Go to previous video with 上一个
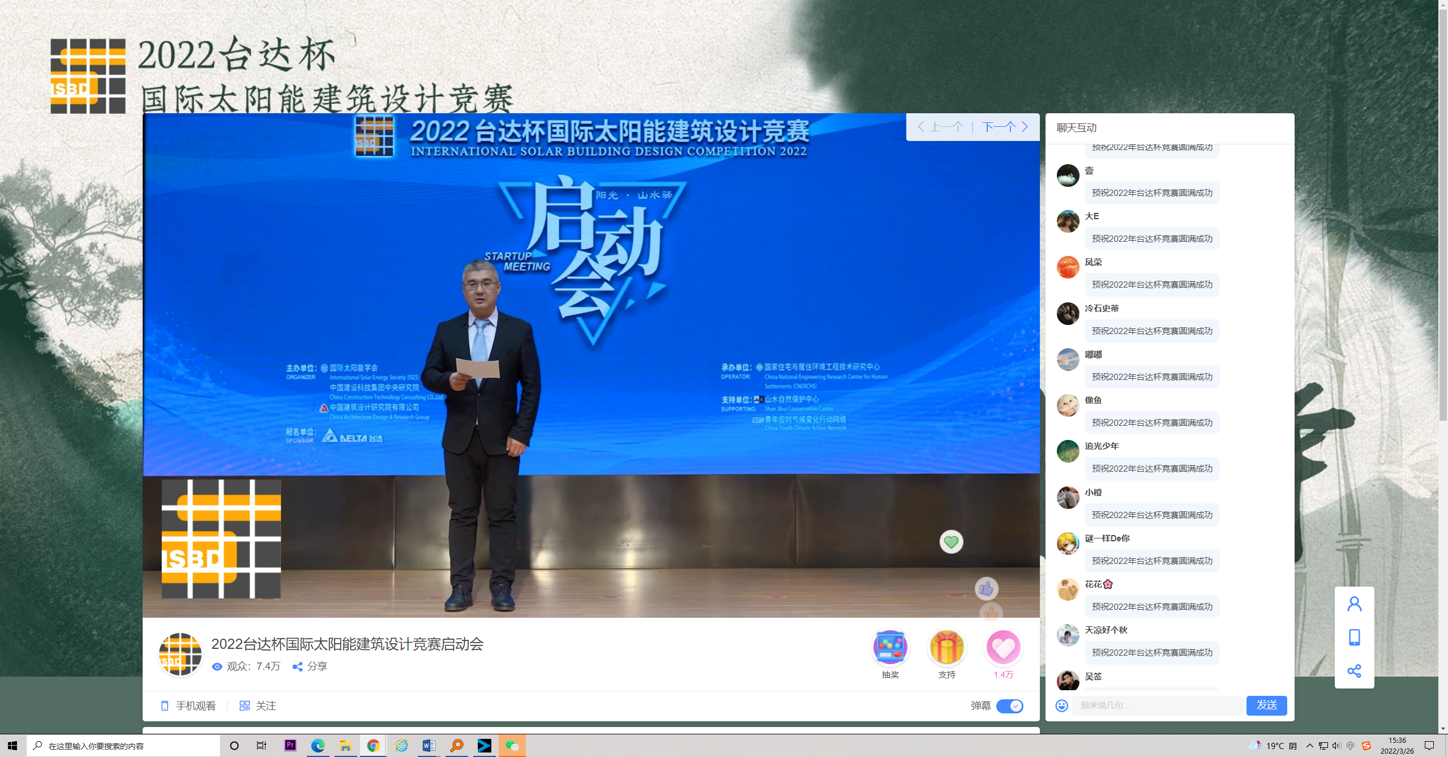Viewport: 1448px width, 757px height. tap(940, 127)
